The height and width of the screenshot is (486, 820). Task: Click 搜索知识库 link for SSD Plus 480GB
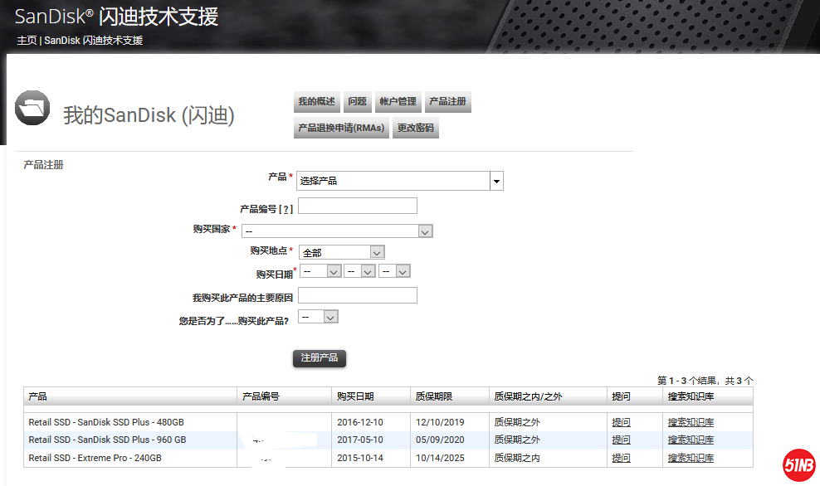pyautogui.click(x=691, y=422)
